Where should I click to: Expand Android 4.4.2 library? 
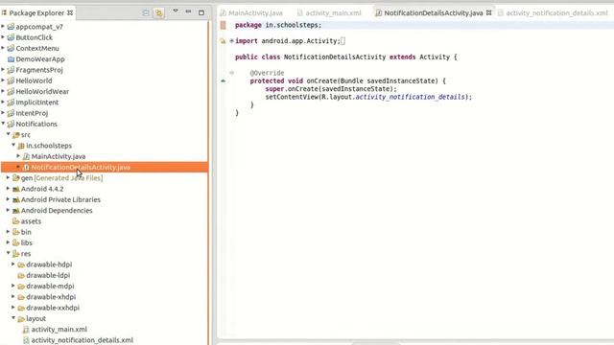point(9,189)
